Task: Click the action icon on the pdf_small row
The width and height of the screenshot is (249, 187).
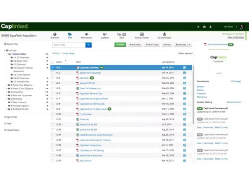Action: coord(184,78)
